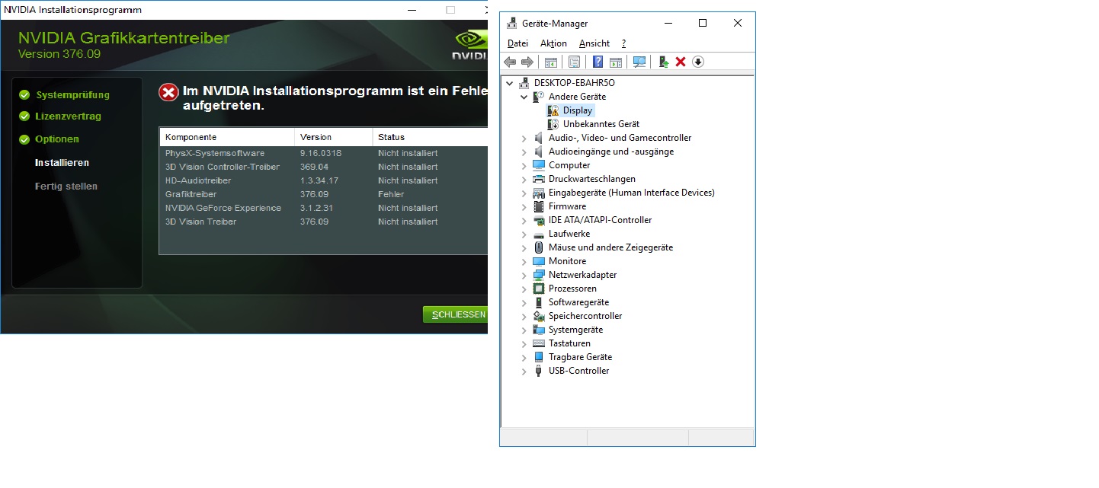Click the Monitore category icon
The height and width of the screenshot is (488, 1099).
click(539, 261)
